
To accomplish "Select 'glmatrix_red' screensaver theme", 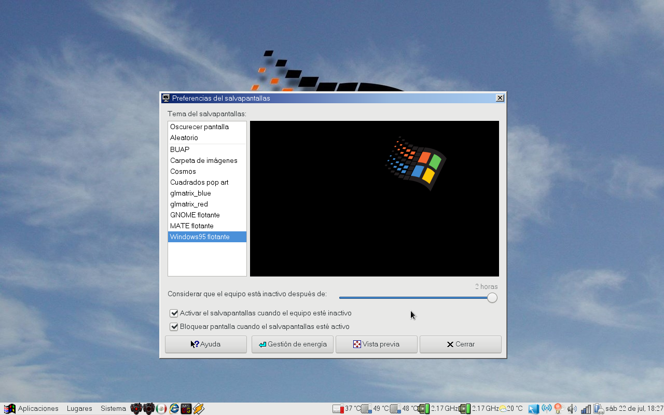I will pyautogui.click(x=207, y=204).
